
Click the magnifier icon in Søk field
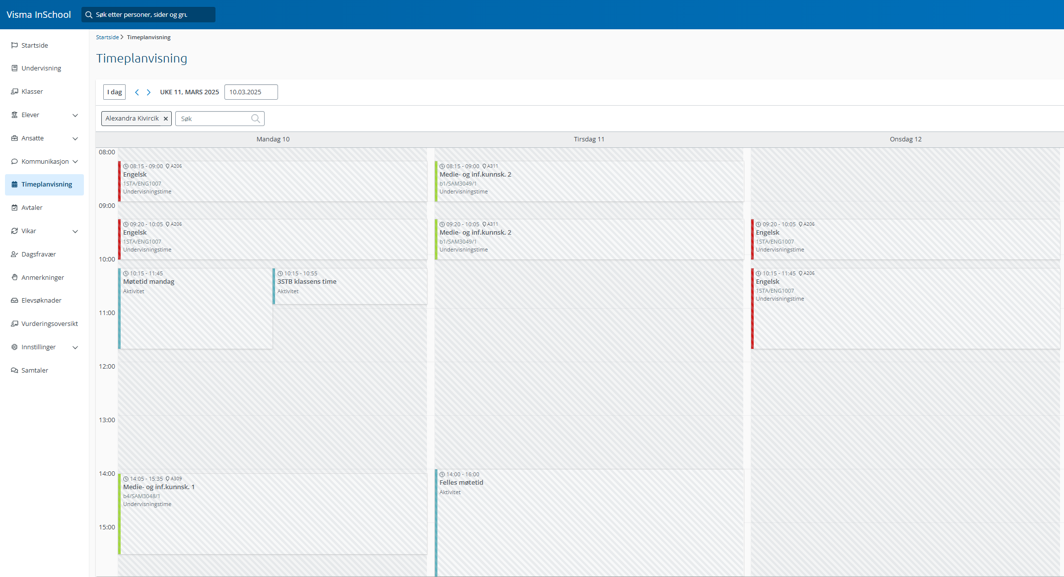256,119
